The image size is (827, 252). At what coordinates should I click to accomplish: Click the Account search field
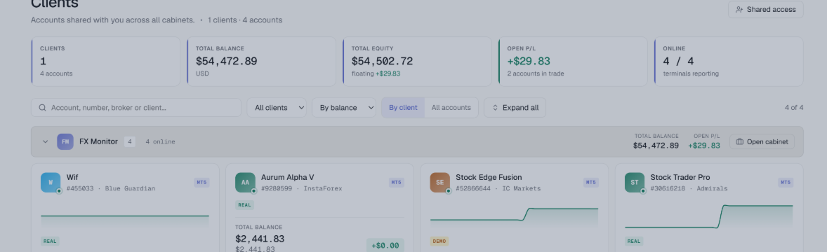click(136, 107)
